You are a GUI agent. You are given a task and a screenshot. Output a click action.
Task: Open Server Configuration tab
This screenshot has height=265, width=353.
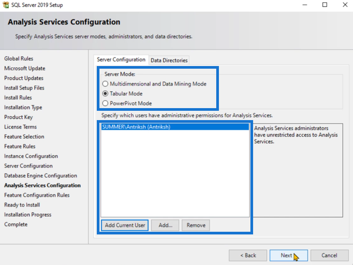pyautogui.click(x=121, y=59)
